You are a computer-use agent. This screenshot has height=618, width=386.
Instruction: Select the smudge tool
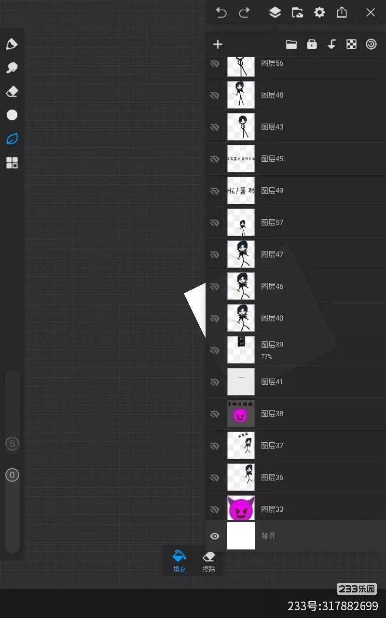[12, 68]
